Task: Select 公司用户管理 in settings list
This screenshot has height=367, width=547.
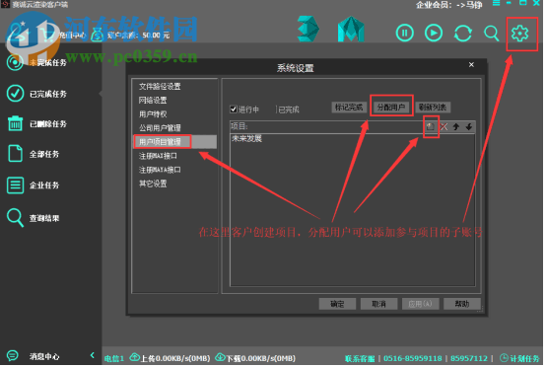Action: pyautogui.click(x=160, y=128)
